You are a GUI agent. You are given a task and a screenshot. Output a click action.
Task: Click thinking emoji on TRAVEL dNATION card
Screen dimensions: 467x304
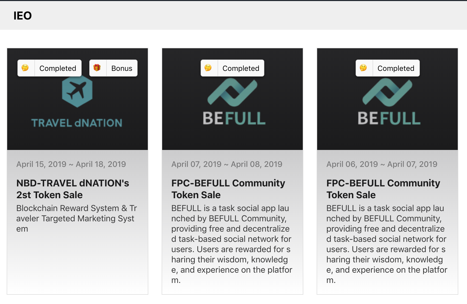tap(25, 68)
